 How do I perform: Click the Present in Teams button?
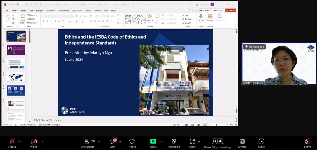[209, 11]
